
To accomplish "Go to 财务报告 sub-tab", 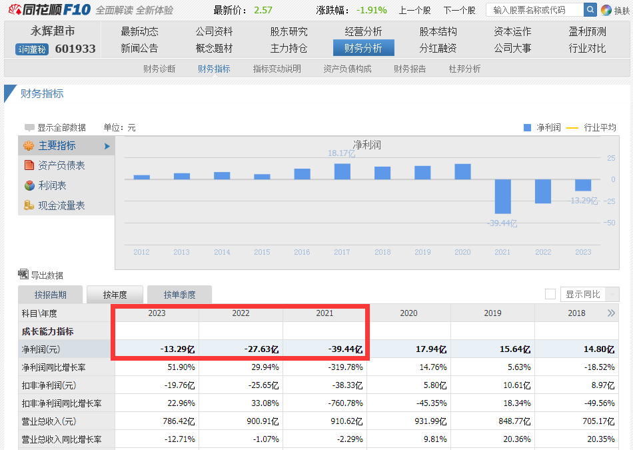I will [x=410, y=69].
